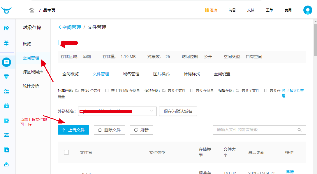
Task: Open 统计分析 in the side menu
Action: point(31,86)
